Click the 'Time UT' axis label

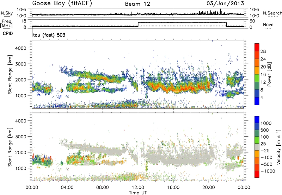(138, 193)
